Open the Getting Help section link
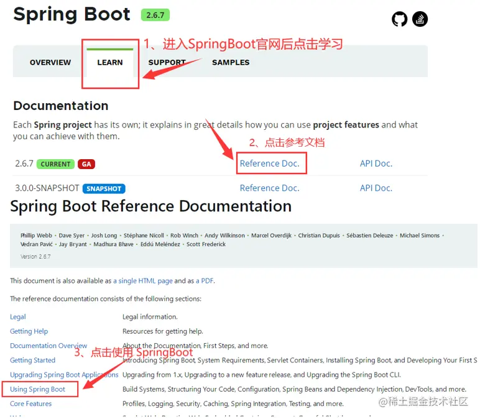Screen dimensions: 480x419 29,331
